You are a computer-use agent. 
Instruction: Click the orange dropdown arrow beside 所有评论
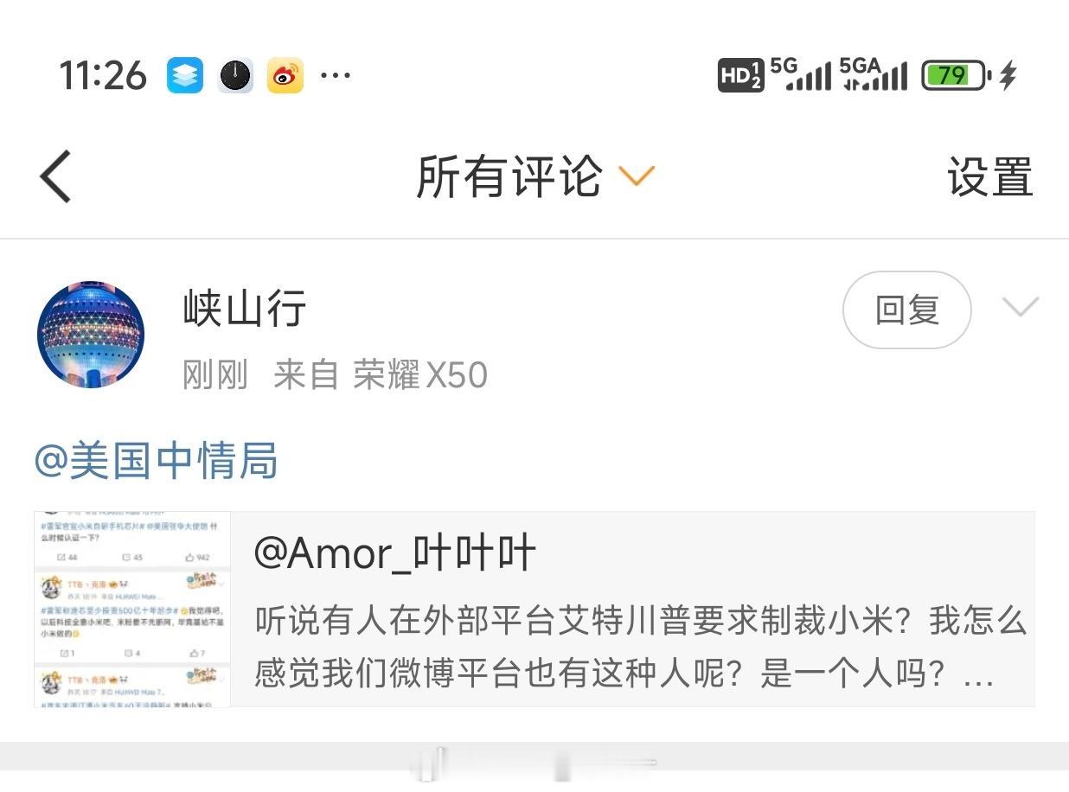point(637,176)
